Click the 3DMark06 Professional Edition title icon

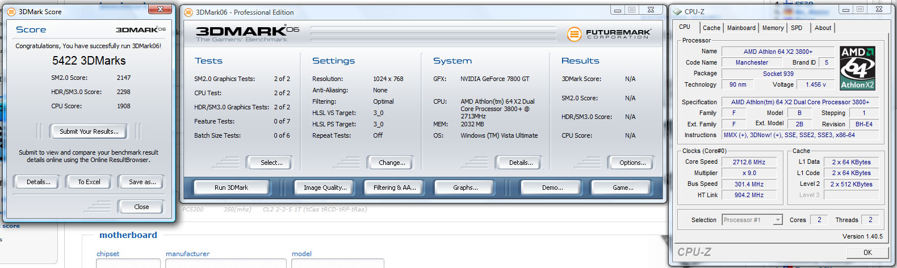click(x=188, y=12)
